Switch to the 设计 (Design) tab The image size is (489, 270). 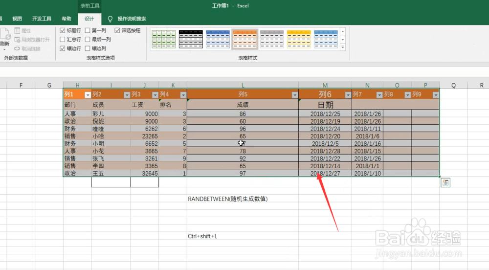(x=89, y=19)
